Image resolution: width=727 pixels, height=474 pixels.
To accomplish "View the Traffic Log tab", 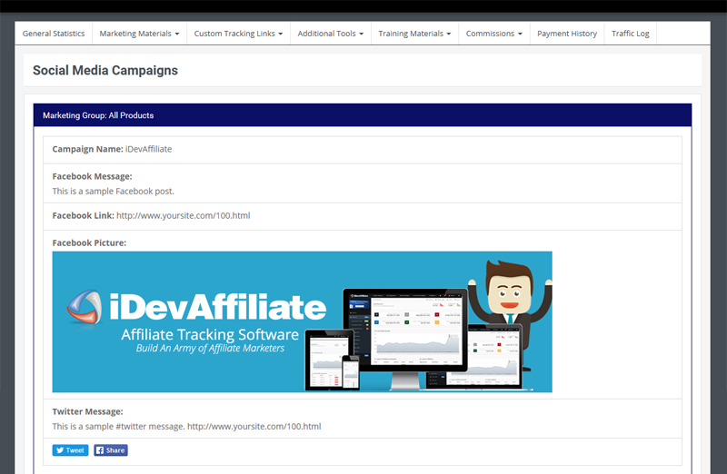I will click(630, 34).
